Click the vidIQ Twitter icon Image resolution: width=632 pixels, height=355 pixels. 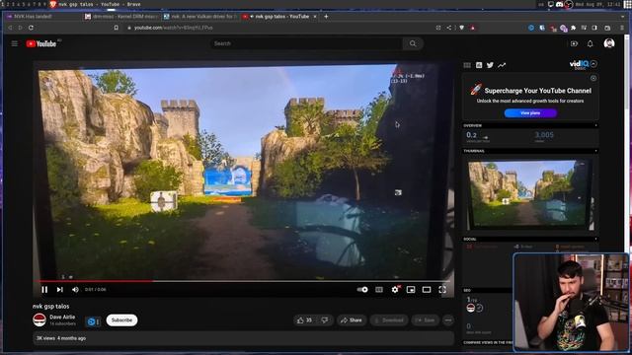(x=490, y=65)
